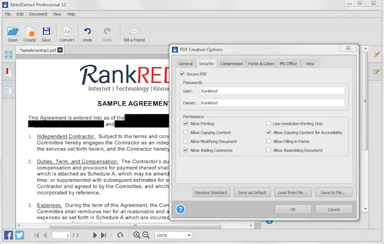Screen dimensions: 384x244
Task: Open the View menu in menu bar
Action: [x=57, y=14]
